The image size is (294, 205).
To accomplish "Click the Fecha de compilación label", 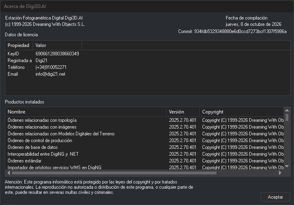I will tap(246, 18).
